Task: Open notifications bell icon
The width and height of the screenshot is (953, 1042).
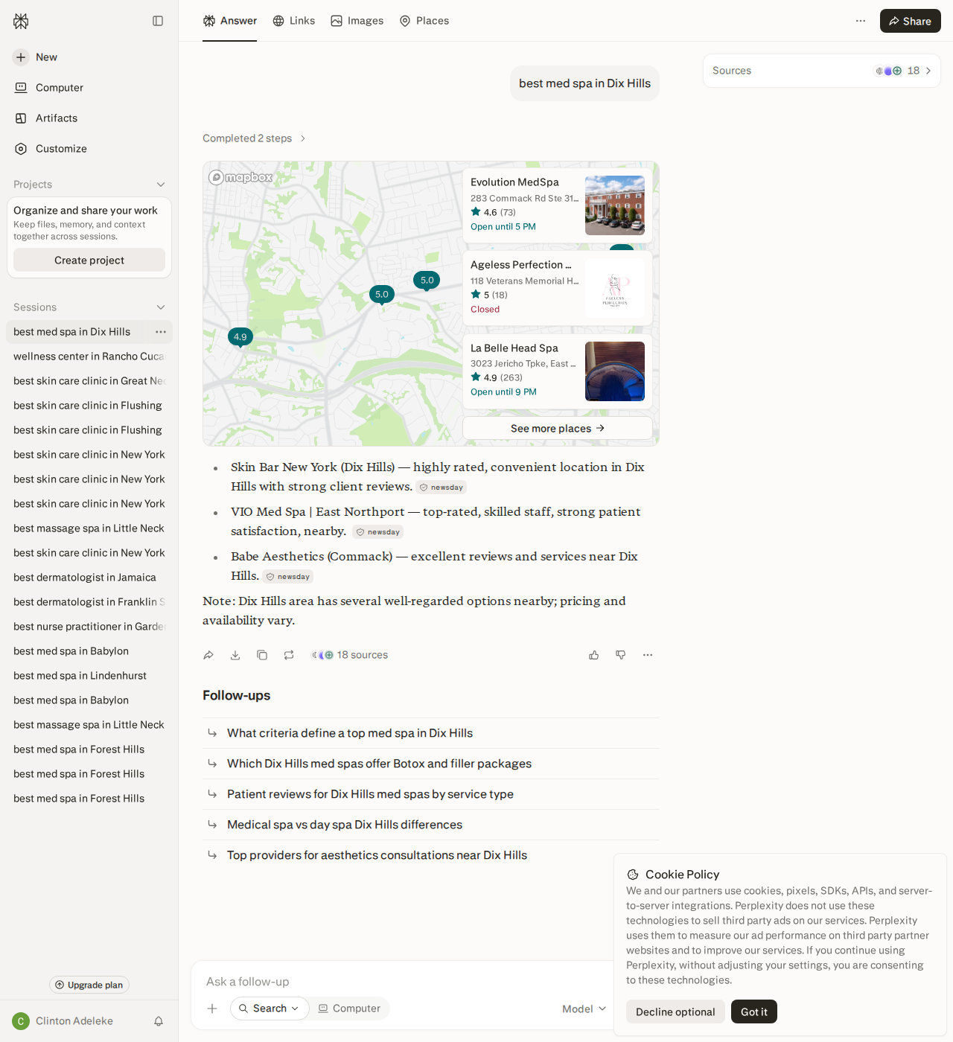Action: point(159,1021)
